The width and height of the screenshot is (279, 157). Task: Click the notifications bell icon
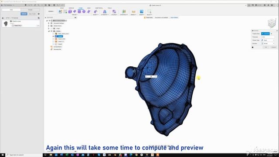click(269, 5)
